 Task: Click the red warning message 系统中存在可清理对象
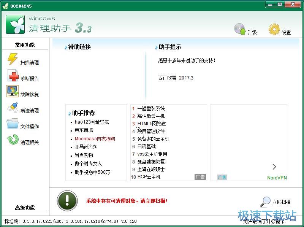[x=127, y=201]
